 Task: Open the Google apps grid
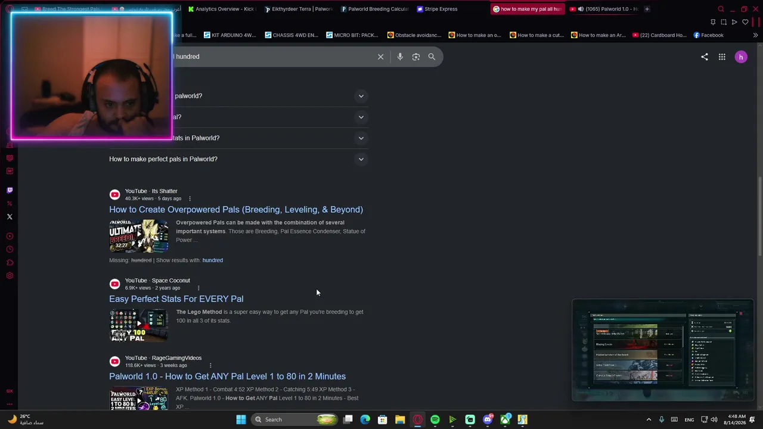tap(722, 57)
